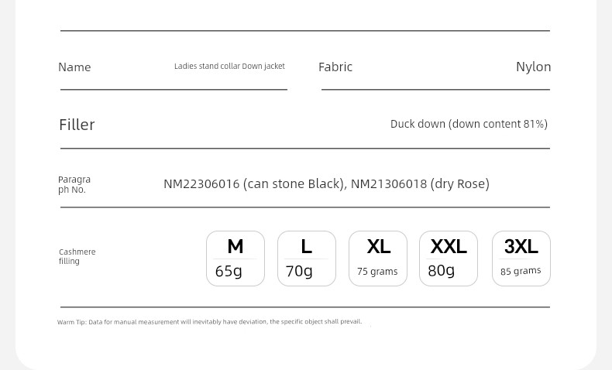
Task: Click 'Duck down (down content 81%)' text
Action: coord(469,124)
